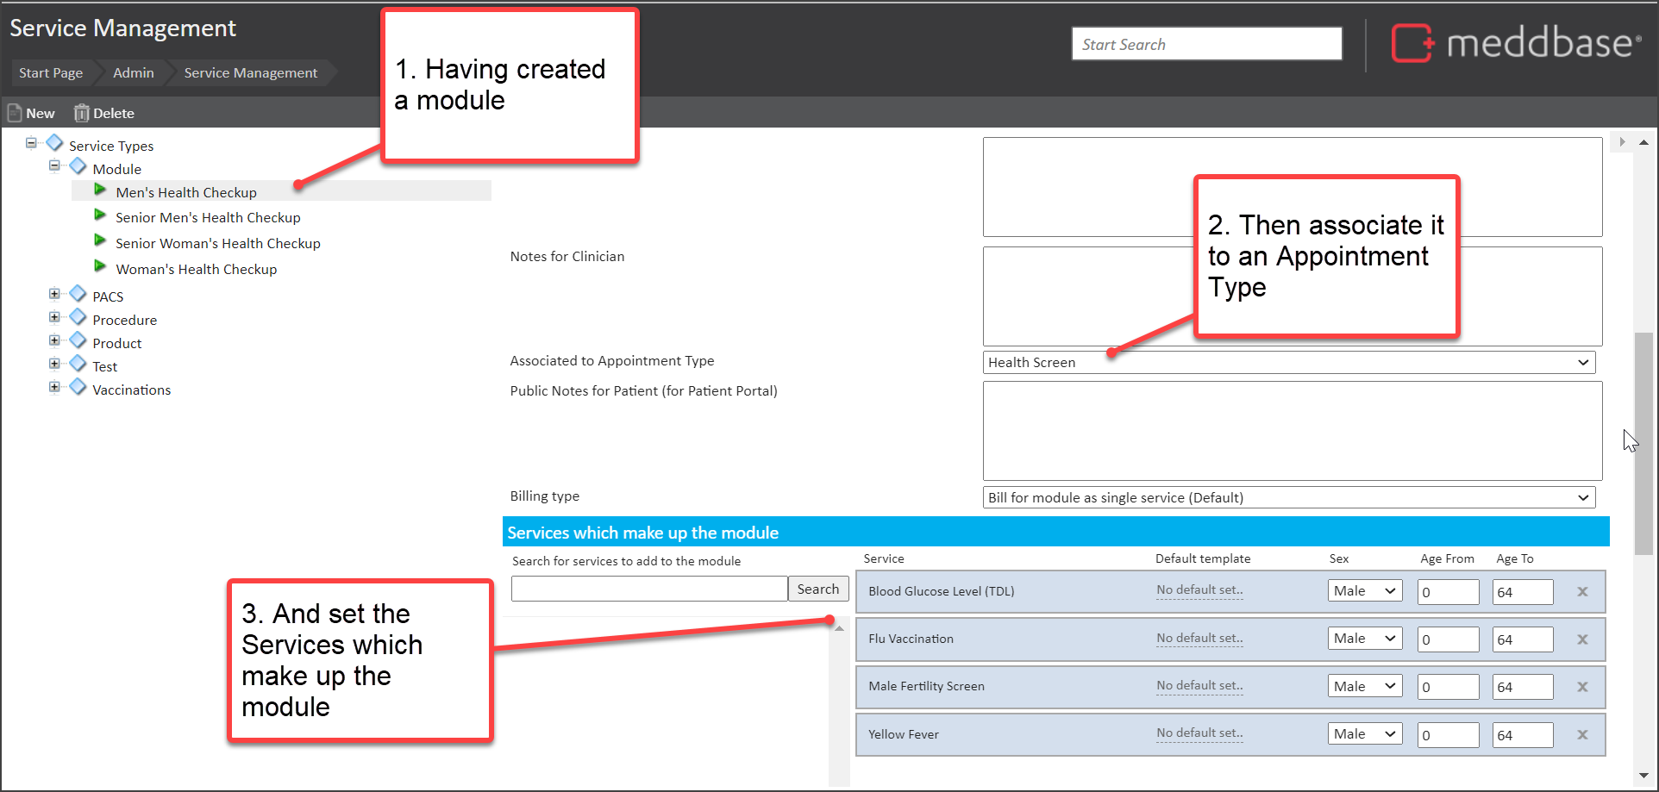
Task: Click the New document icon in toolbar
Action: (x=15, y=113)
